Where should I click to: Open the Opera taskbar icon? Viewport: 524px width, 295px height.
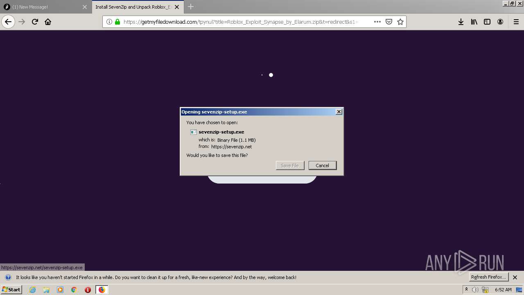[x=88, y=290]
